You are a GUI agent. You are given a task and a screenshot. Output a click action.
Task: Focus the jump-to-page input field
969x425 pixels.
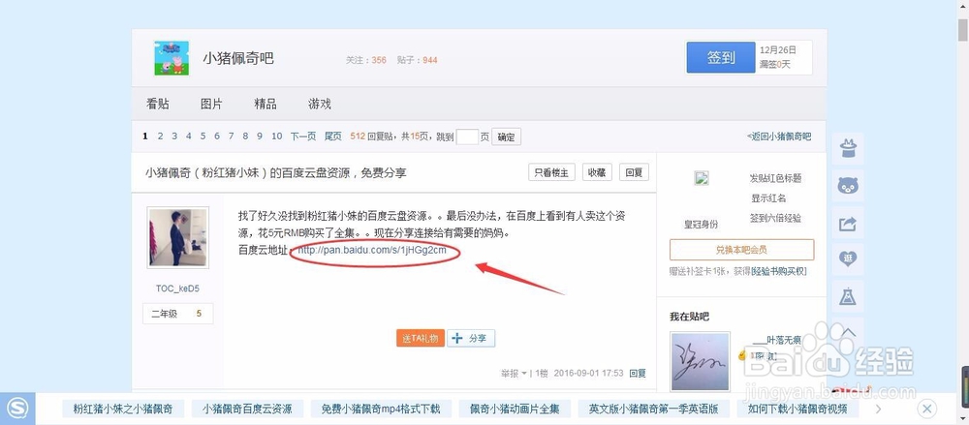(x=467, y=137)
